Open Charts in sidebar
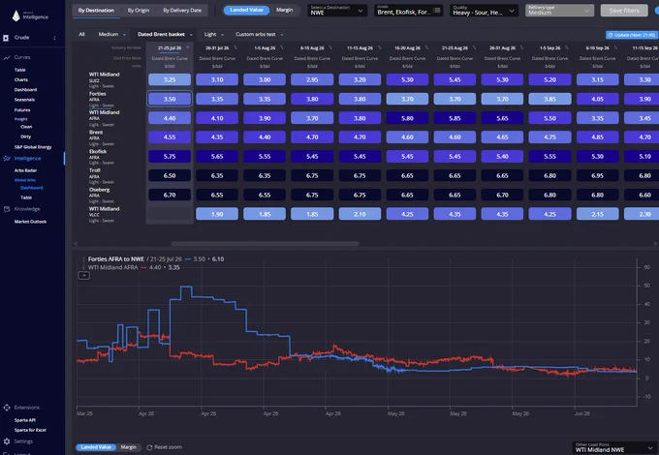The image size is (659, 455). pos(21,79)
